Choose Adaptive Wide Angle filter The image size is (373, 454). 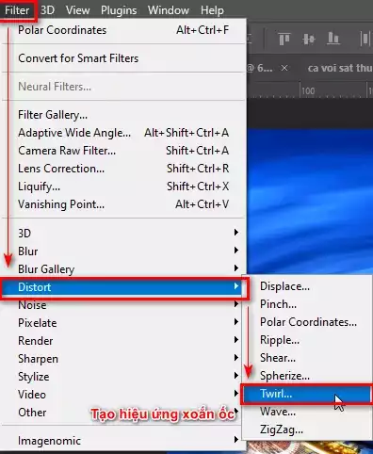pos(123,133)
